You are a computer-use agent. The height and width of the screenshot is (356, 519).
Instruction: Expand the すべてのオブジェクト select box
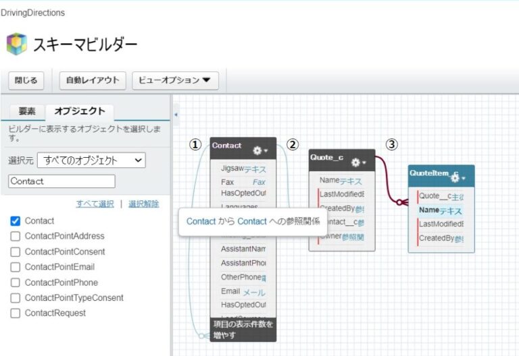91,160
